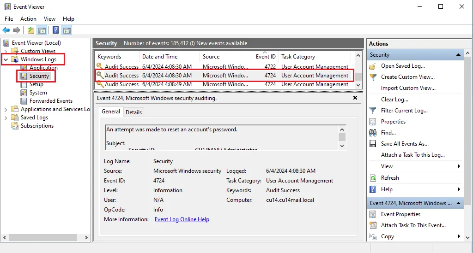Open the Action menu
The width and height of the screenshot is (473, 253).
pos(28,18)
